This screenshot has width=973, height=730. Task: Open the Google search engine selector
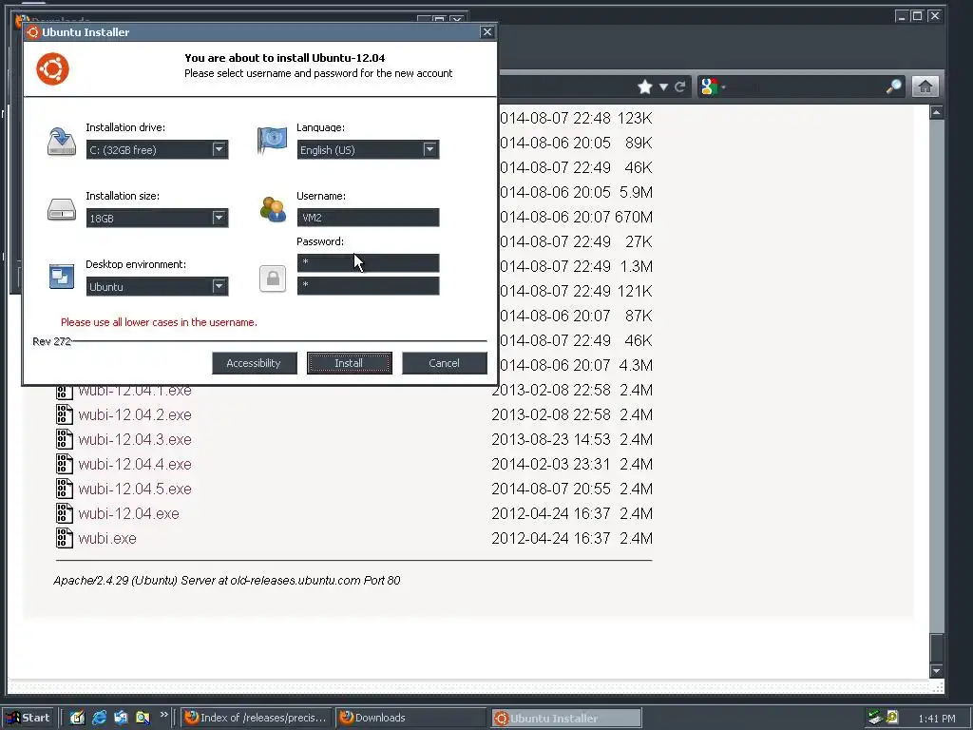click(x=713, y=86)
